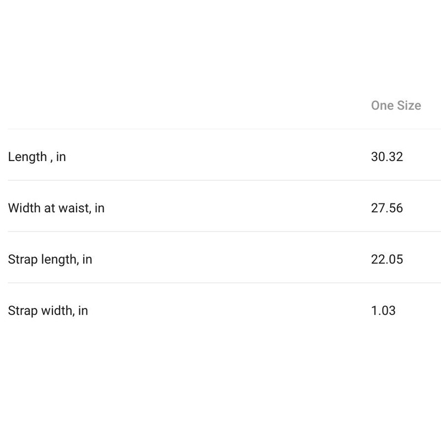Click the 'in' unit after 'Strap length'

click(x=87, y=259)
